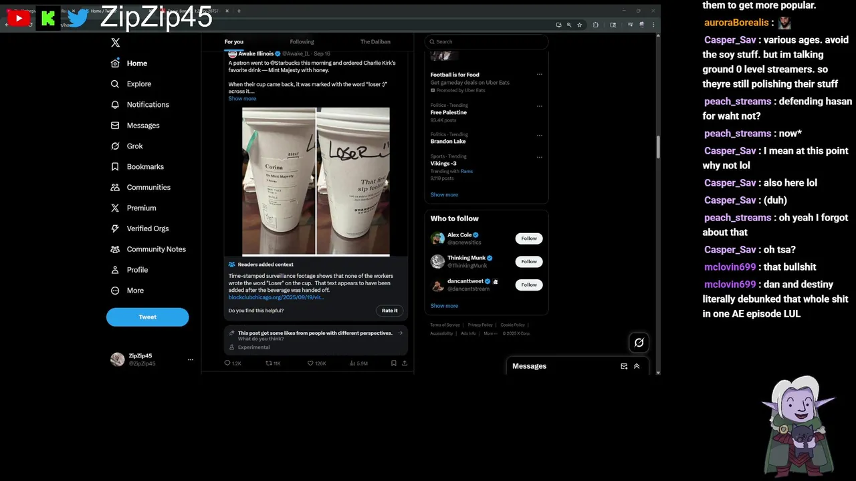
Task: Follow dancanttweet
Action: 529,285
